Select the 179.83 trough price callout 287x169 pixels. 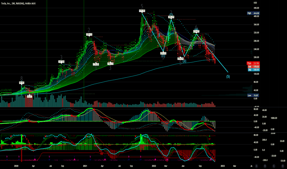tap(96, 64)
